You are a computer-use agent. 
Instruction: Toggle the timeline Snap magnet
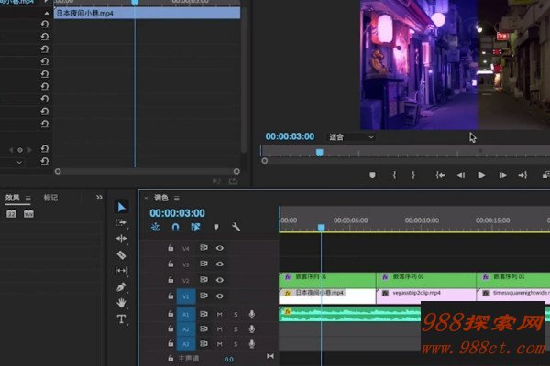[x=175, y=227]
